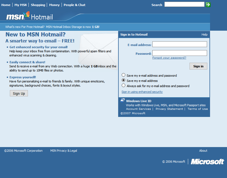Click the "Windows Live ID" label
Image resolution: width=227 pixels, height=178 pixels.
(139, 101)
